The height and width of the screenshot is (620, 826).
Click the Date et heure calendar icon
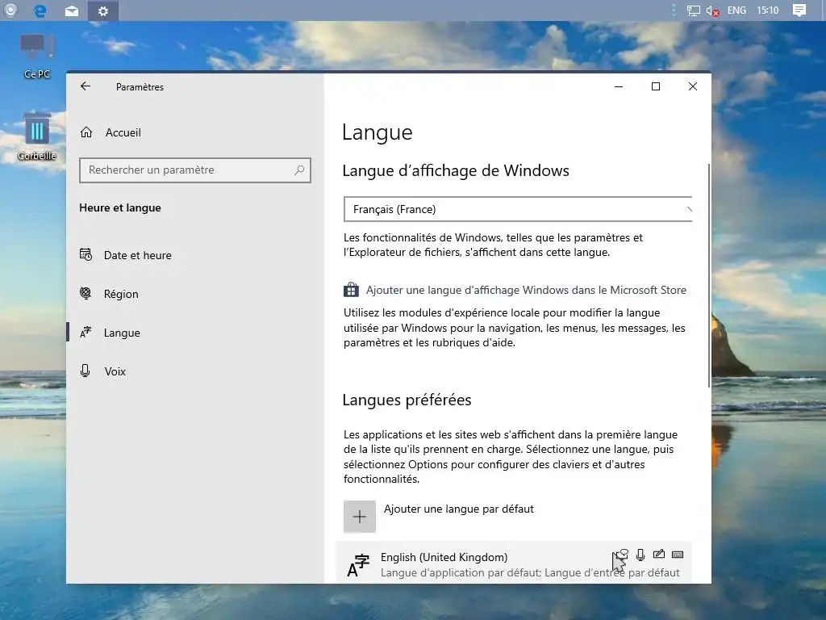pos(86,254)
